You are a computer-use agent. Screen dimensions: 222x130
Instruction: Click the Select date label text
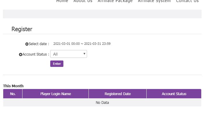point(39,44)
